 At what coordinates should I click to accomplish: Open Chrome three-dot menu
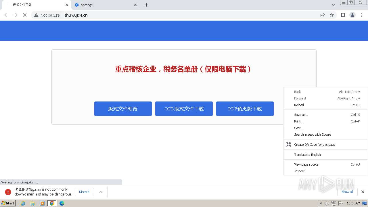pyautogui.click(x=362, y=15)
